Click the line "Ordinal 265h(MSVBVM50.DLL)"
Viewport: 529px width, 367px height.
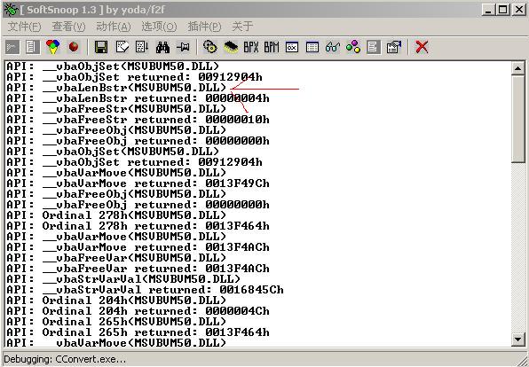116,322
